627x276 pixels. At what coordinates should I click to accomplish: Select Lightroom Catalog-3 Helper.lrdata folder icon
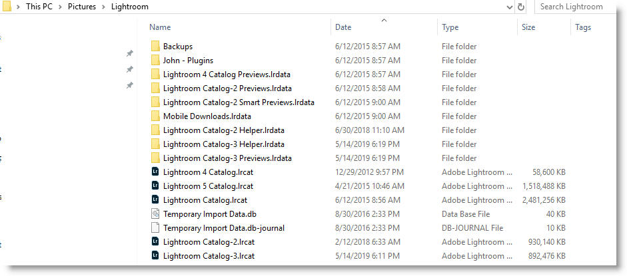(x=155, y=144)
